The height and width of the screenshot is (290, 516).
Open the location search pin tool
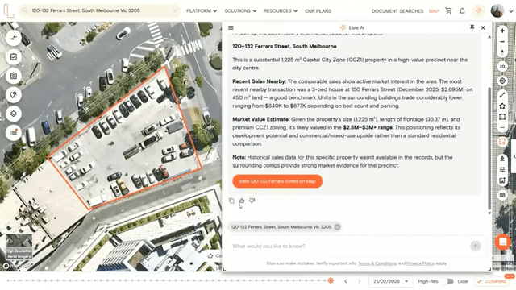14,95
